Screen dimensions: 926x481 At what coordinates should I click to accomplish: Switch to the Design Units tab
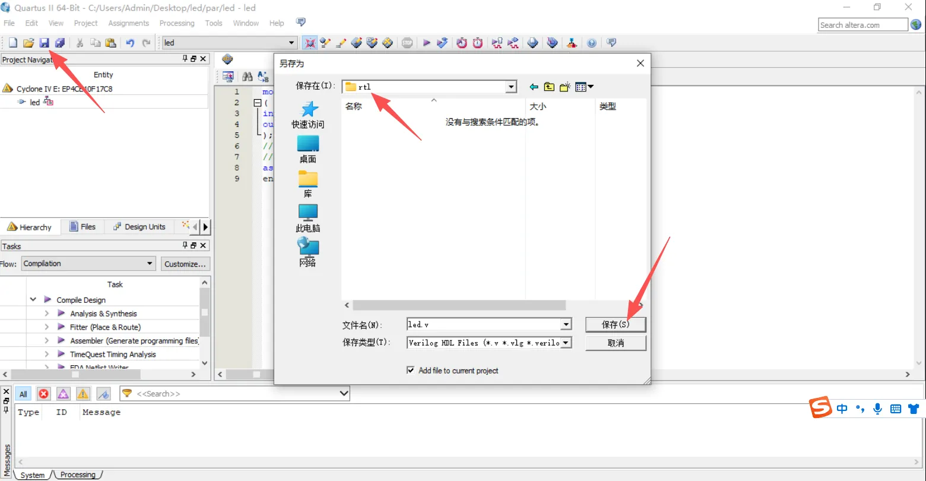[139, 227]
